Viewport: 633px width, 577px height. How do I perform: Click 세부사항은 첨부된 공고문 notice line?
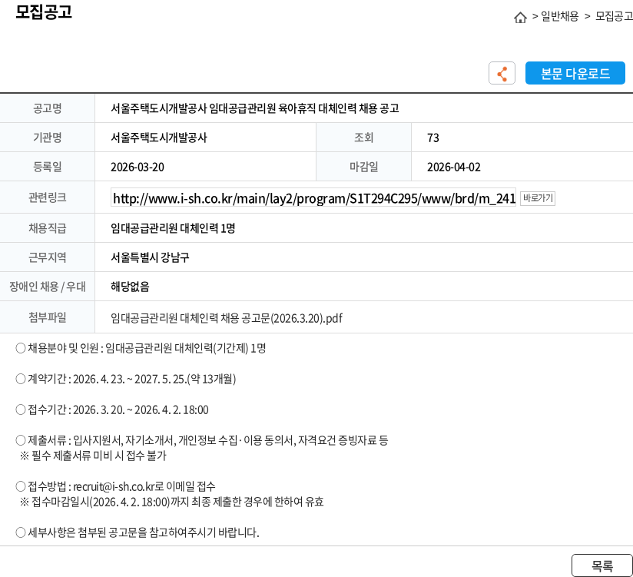[x=138, y=532]
